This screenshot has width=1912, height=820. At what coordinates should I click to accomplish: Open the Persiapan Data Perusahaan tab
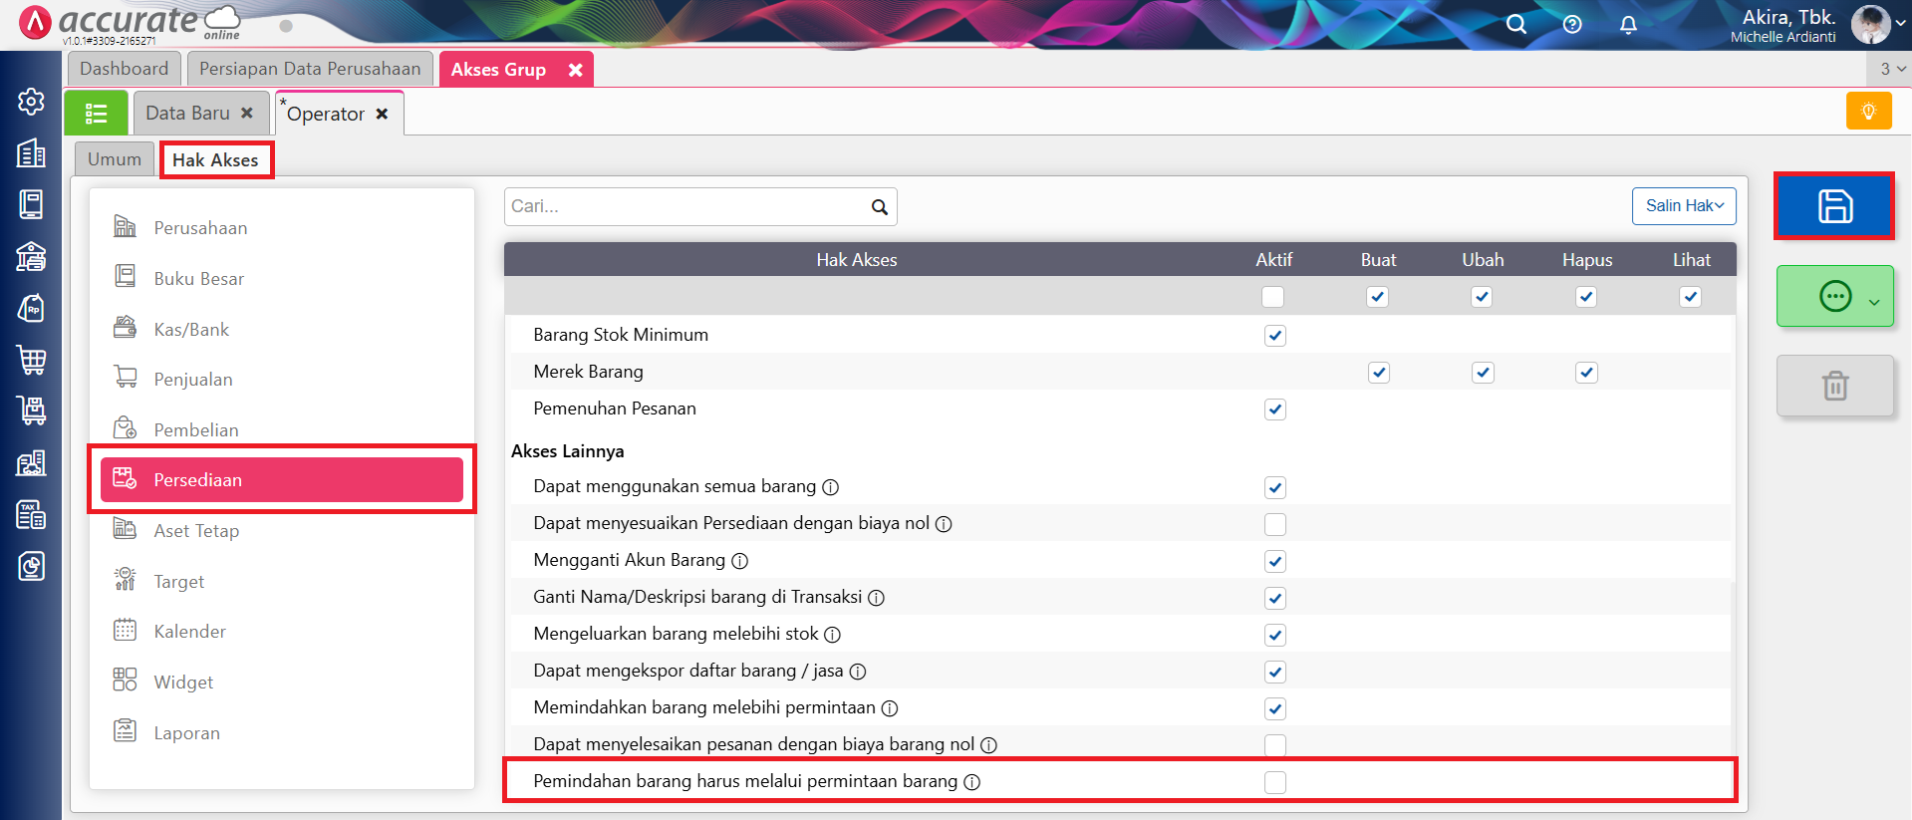310,69
